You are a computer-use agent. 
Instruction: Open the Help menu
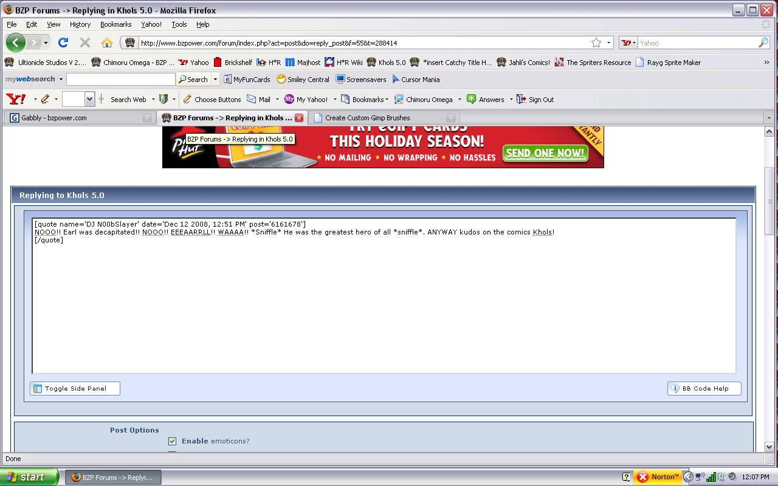click(x=203, y=24)
